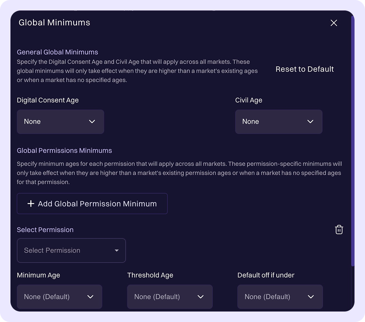The image size is (365, 322).
Task: Click the chevron in Default off if under
Action: pos(311,297)
